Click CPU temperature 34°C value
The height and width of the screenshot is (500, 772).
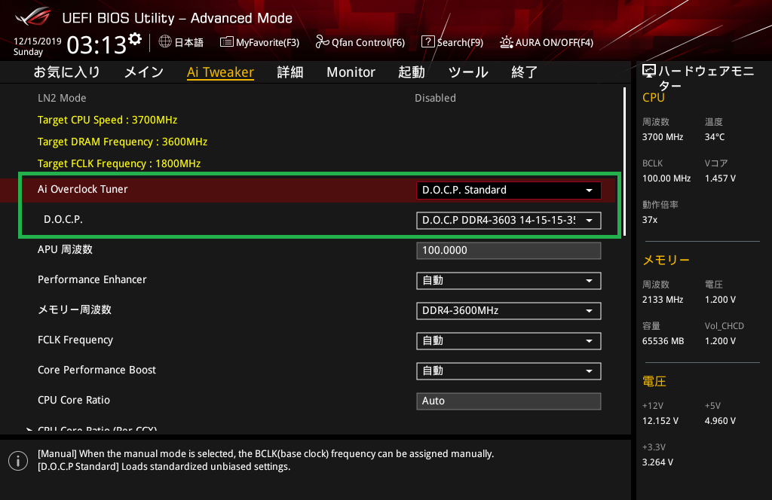click(x=715, y=137)
